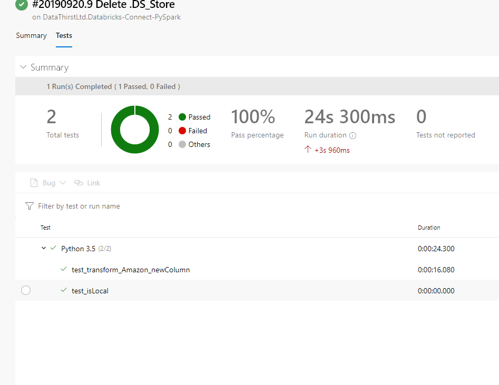Open the Bug dropdown arrow

tap(63, 183)
